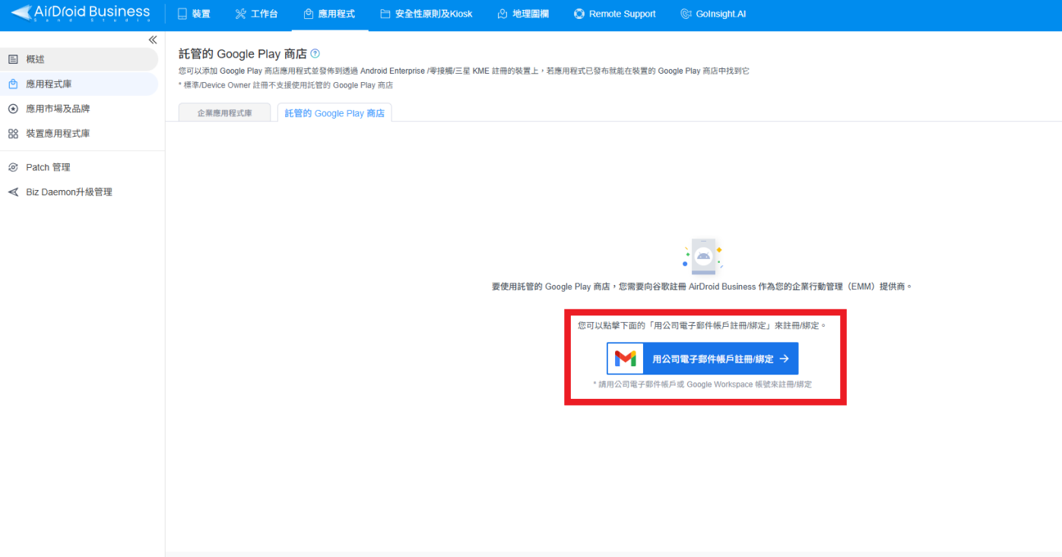Viewport: 1062px width, 557px height.
Task: Open the 工作台 menu in top bar
Action: tap(256, 14)
